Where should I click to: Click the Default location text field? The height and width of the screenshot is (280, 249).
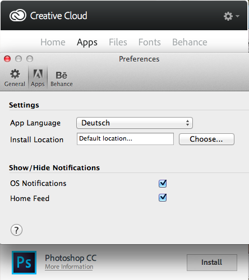[x=125, y=139]
